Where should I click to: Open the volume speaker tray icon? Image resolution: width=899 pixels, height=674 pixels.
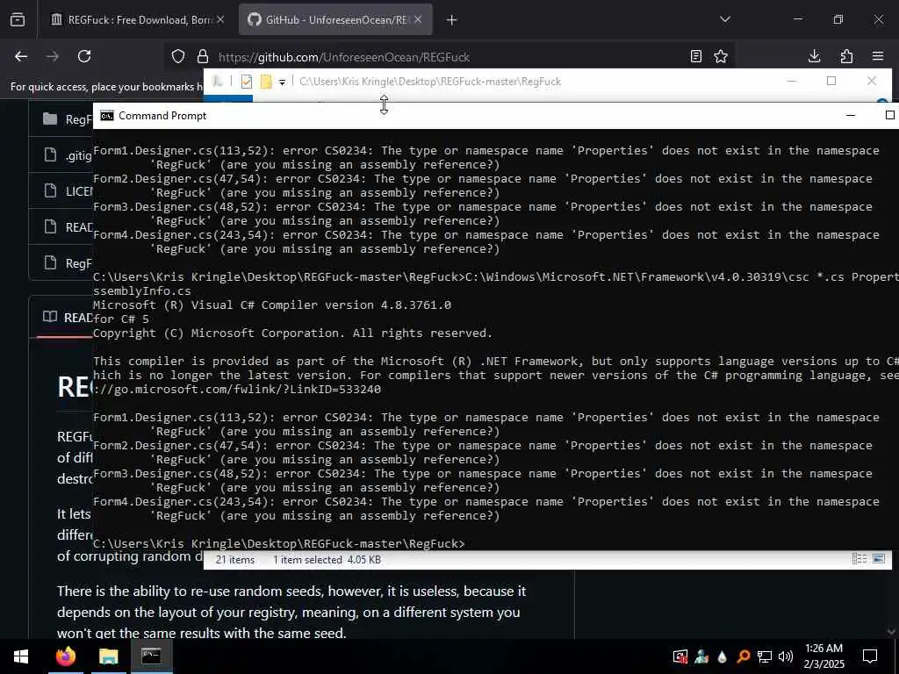click(786, 656)
